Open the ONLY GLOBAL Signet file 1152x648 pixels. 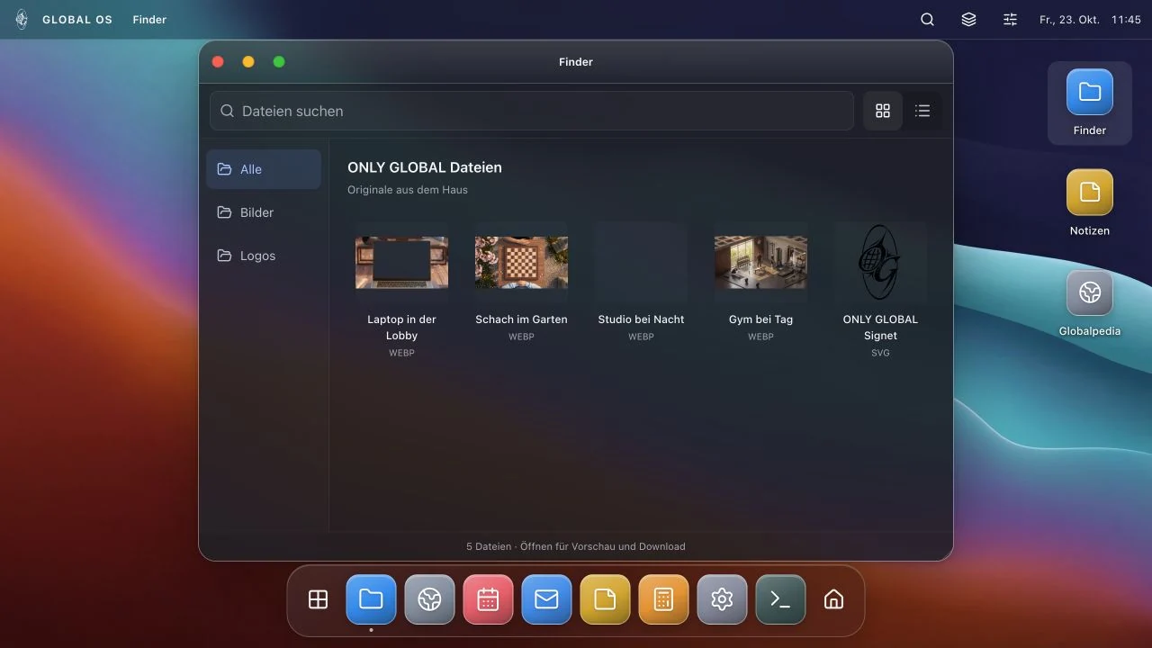click(880, 291)
